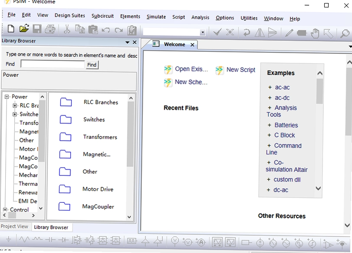Open the Library Browser panel options arrow
This screenshot has height=253, width=352.
pos(127,42)
